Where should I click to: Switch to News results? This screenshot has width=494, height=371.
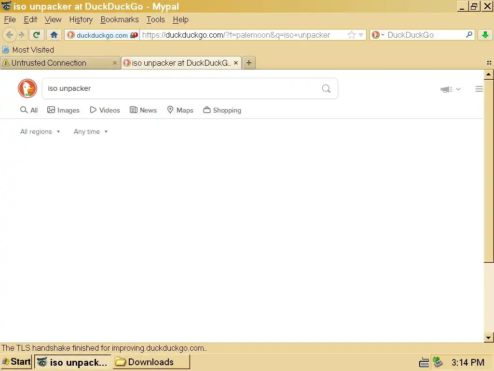tap(143, 110)
